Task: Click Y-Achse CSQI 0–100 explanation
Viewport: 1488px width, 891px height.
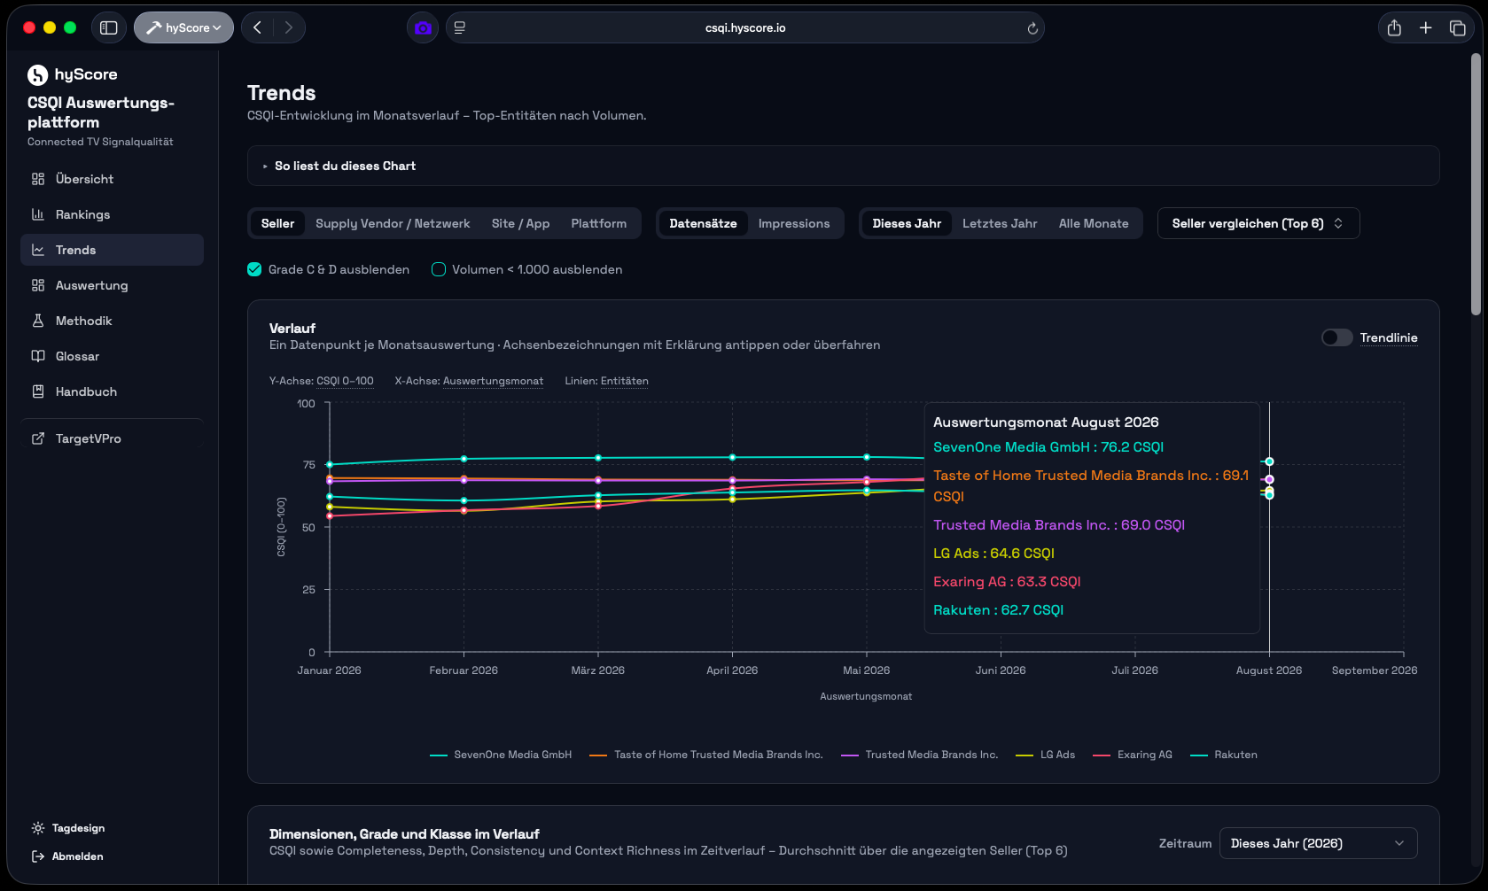Action: coord(345,381)
